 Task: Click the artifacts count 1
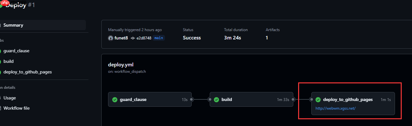(x=267, y=38)
